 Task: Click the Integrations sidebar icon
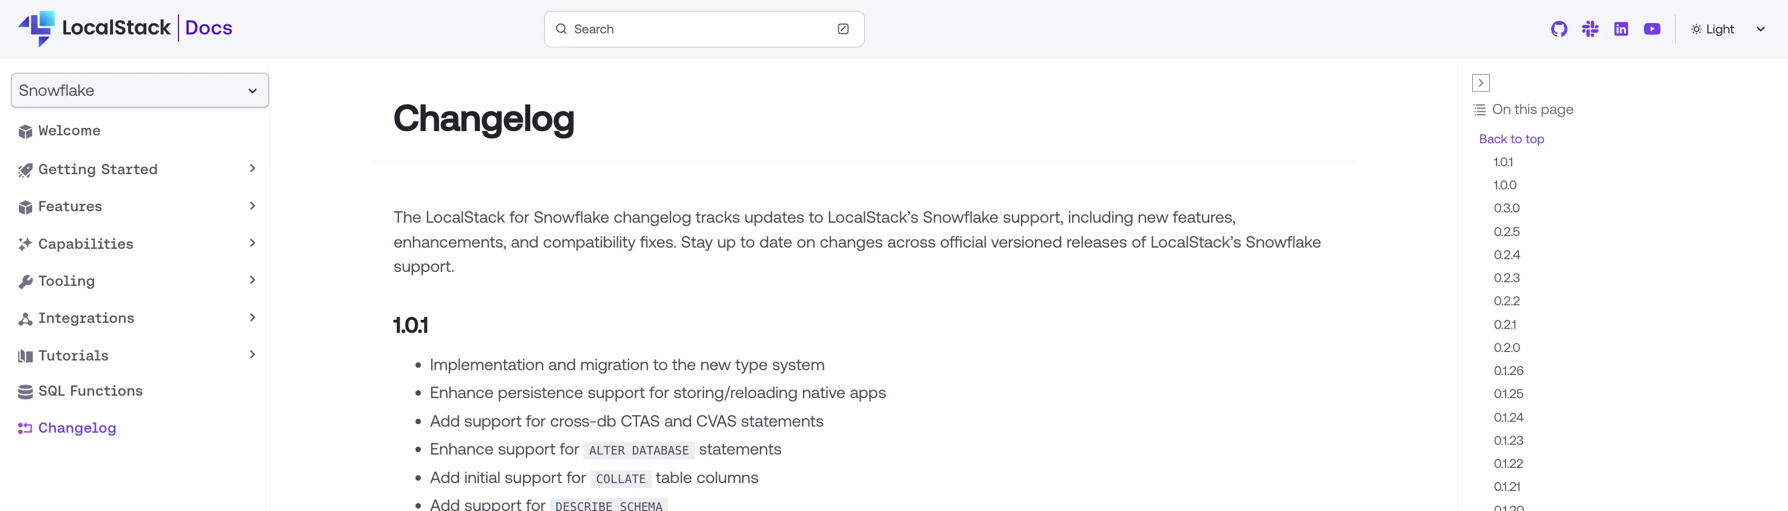(25, 317)
